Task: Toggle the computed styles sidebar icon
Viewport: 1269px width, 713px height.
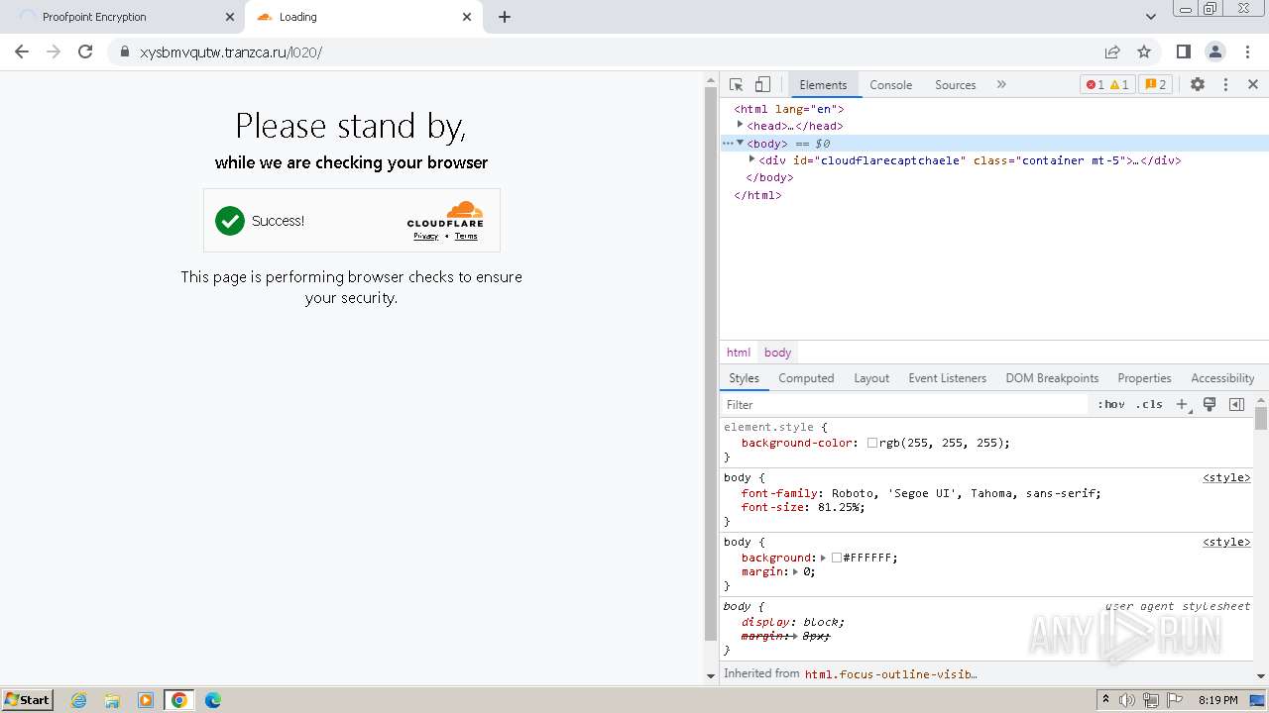Action: [1236, 404]
